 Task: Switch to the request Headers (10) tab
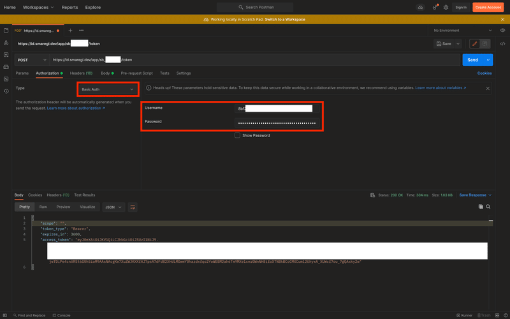82,73
